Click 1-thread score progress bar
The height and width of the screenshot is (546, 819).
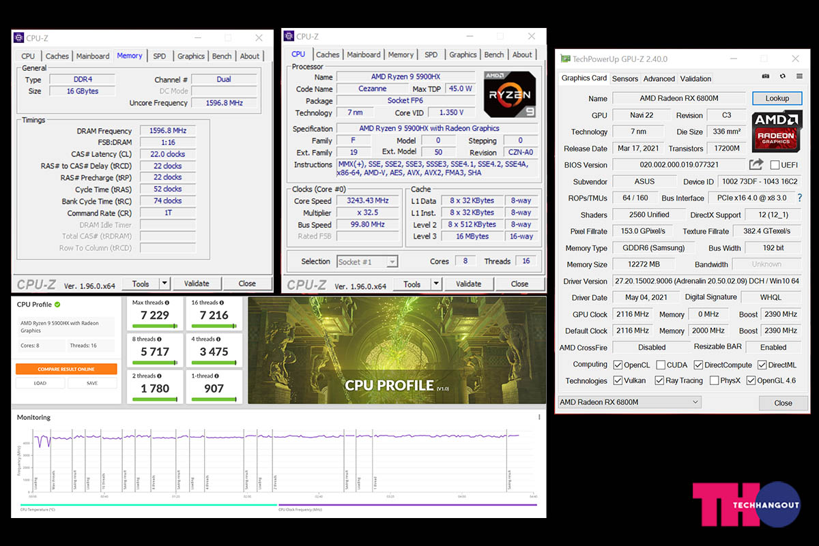pos(214,399)
